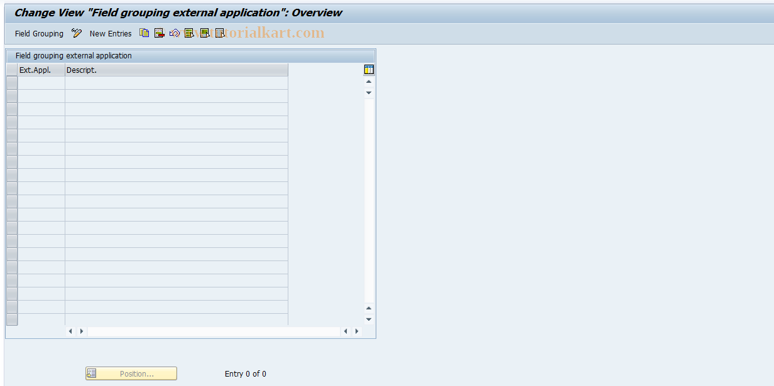Screen dimensions: 774x386
Task: Click the Select All icon
Action: [x=189, y=33]
